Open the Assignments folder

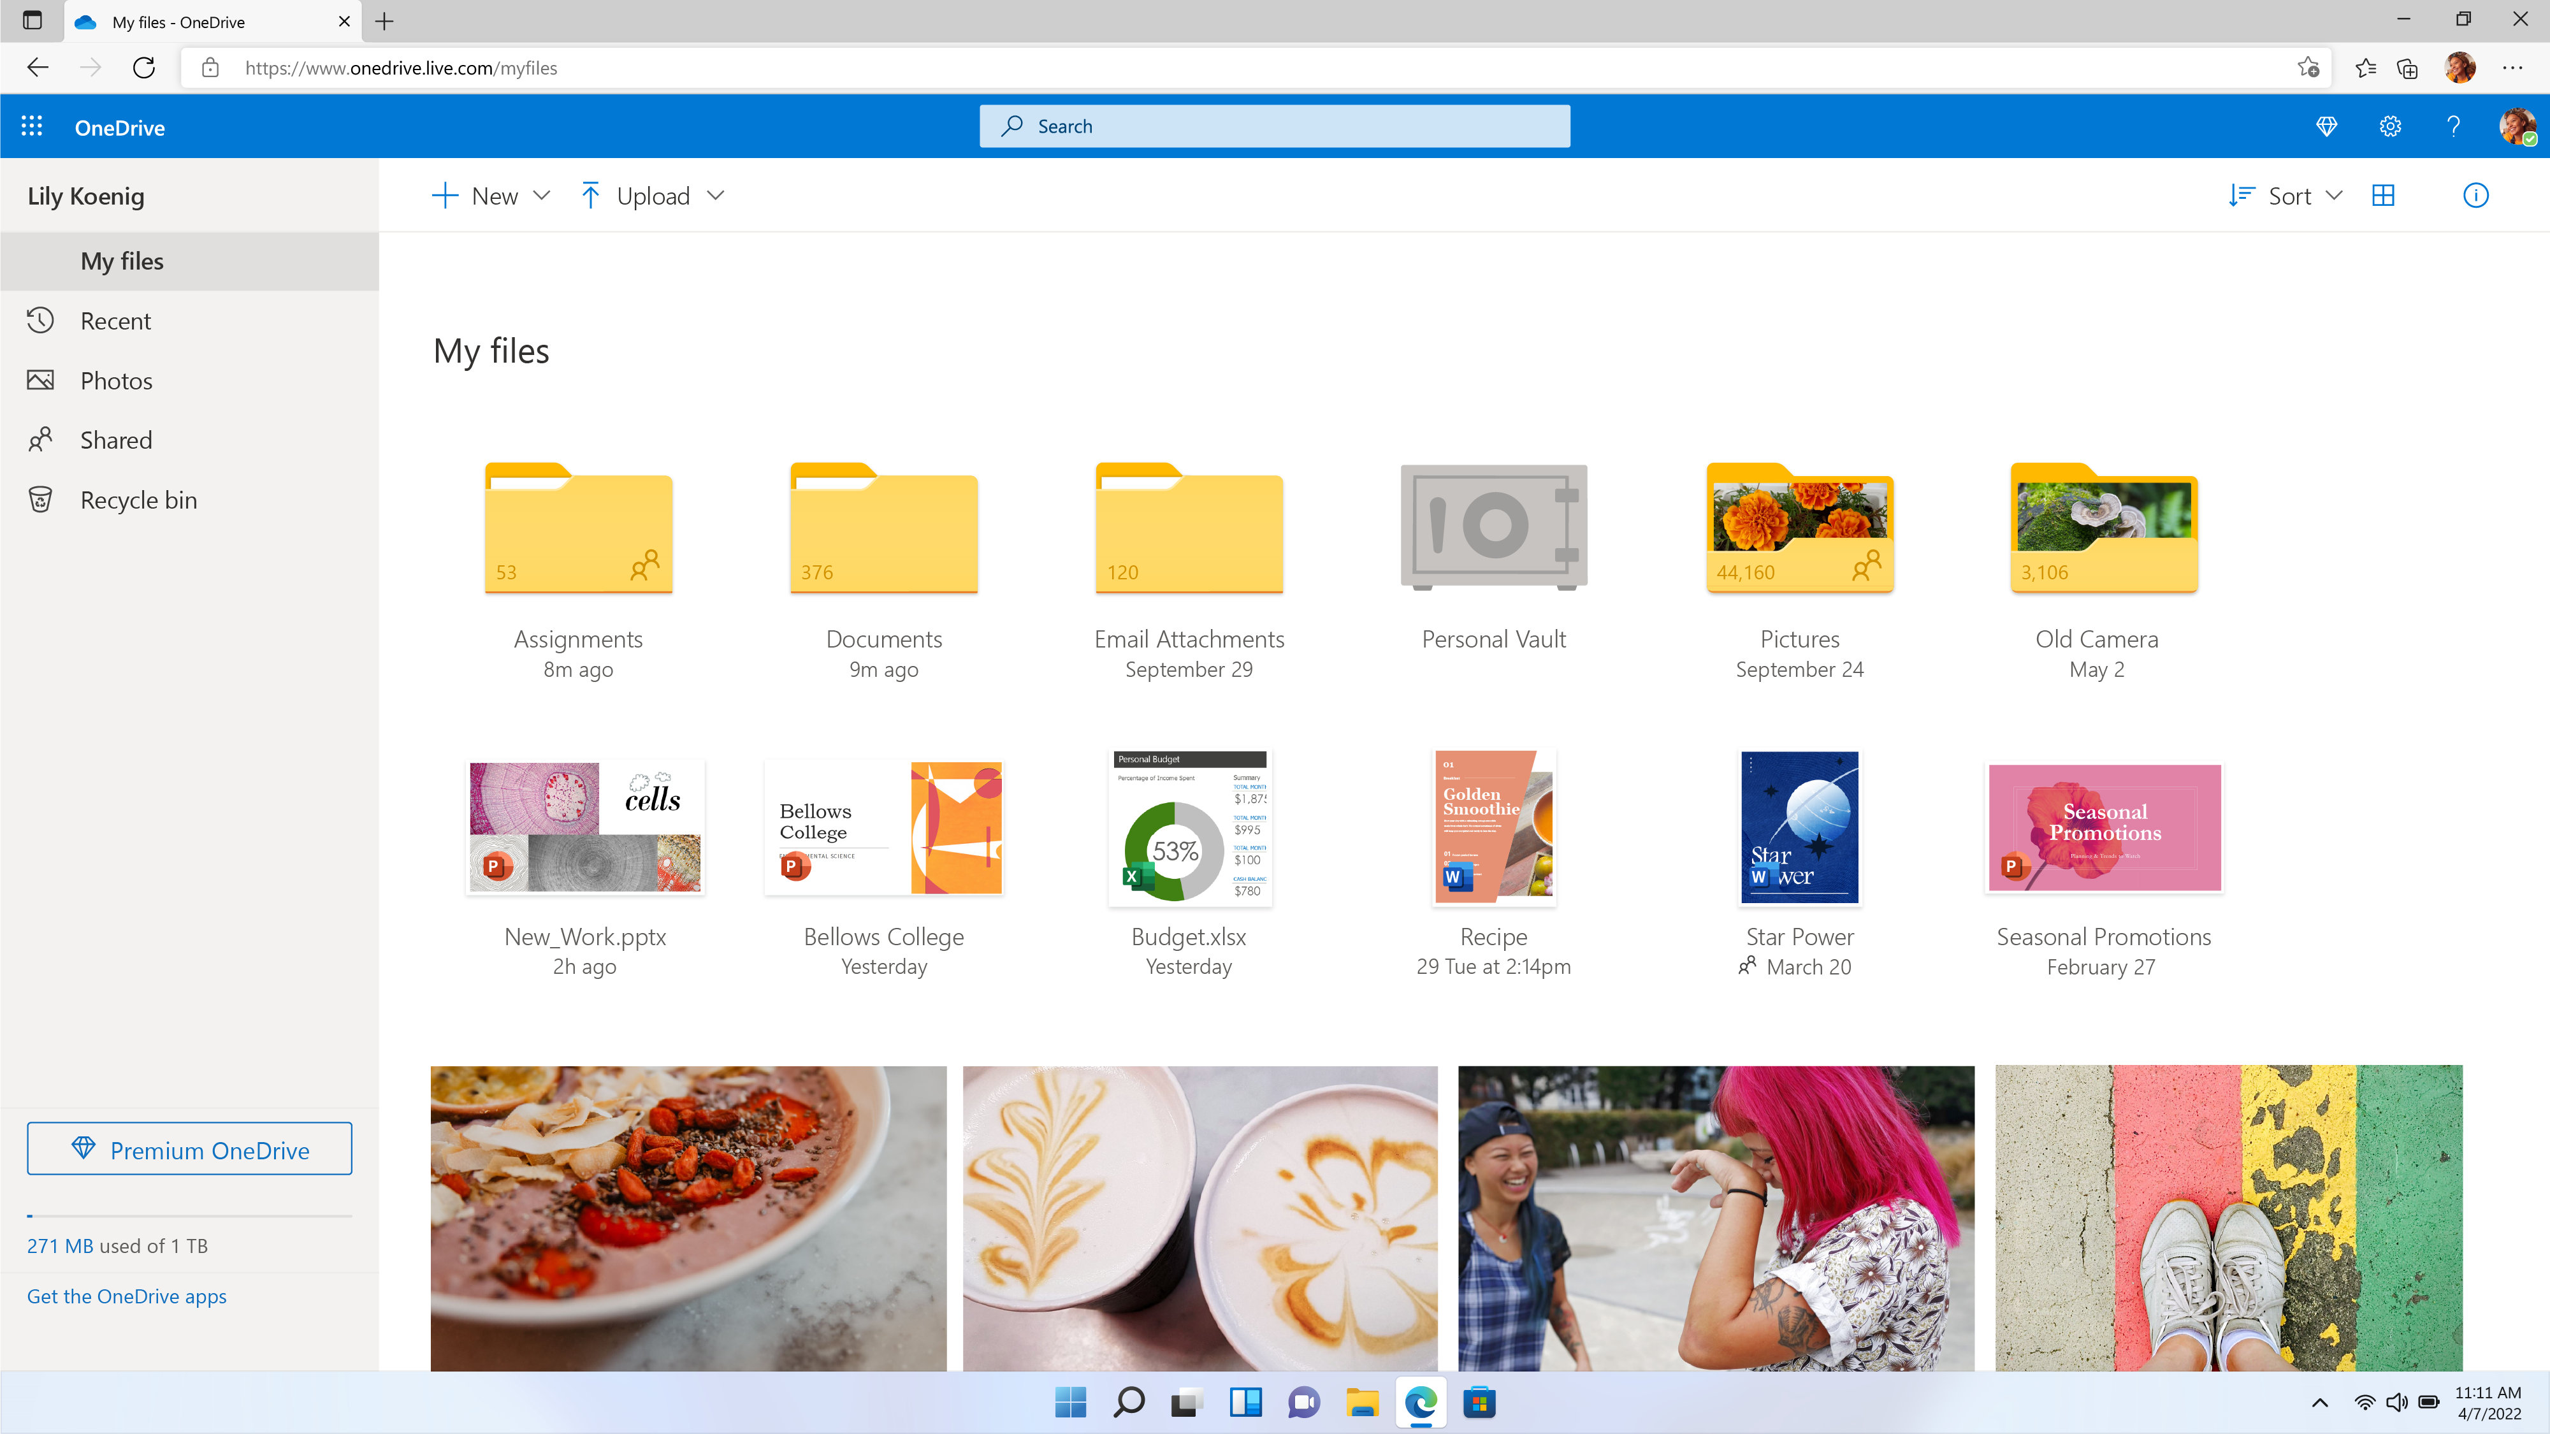pos(578,525)
